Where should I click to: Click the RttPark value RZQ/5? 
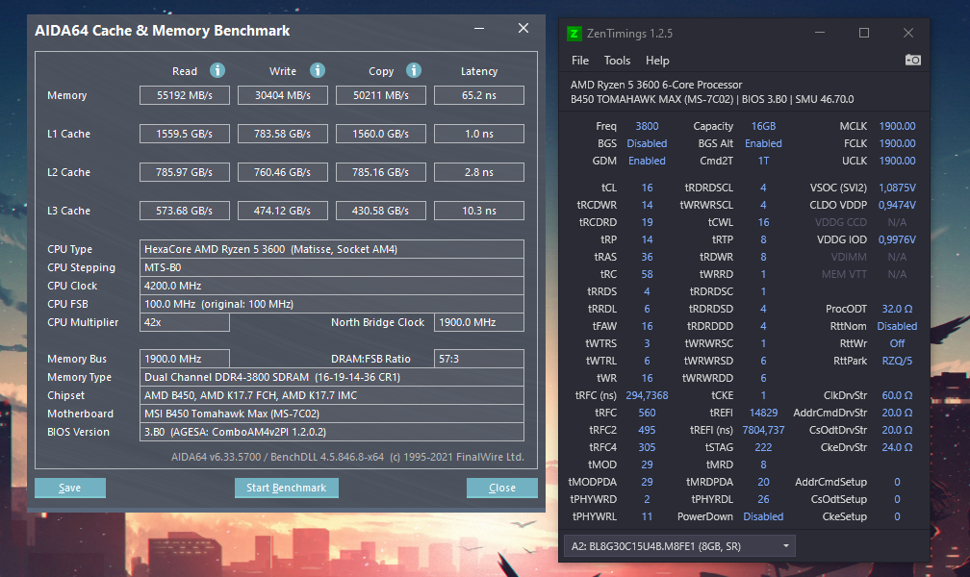897,362
